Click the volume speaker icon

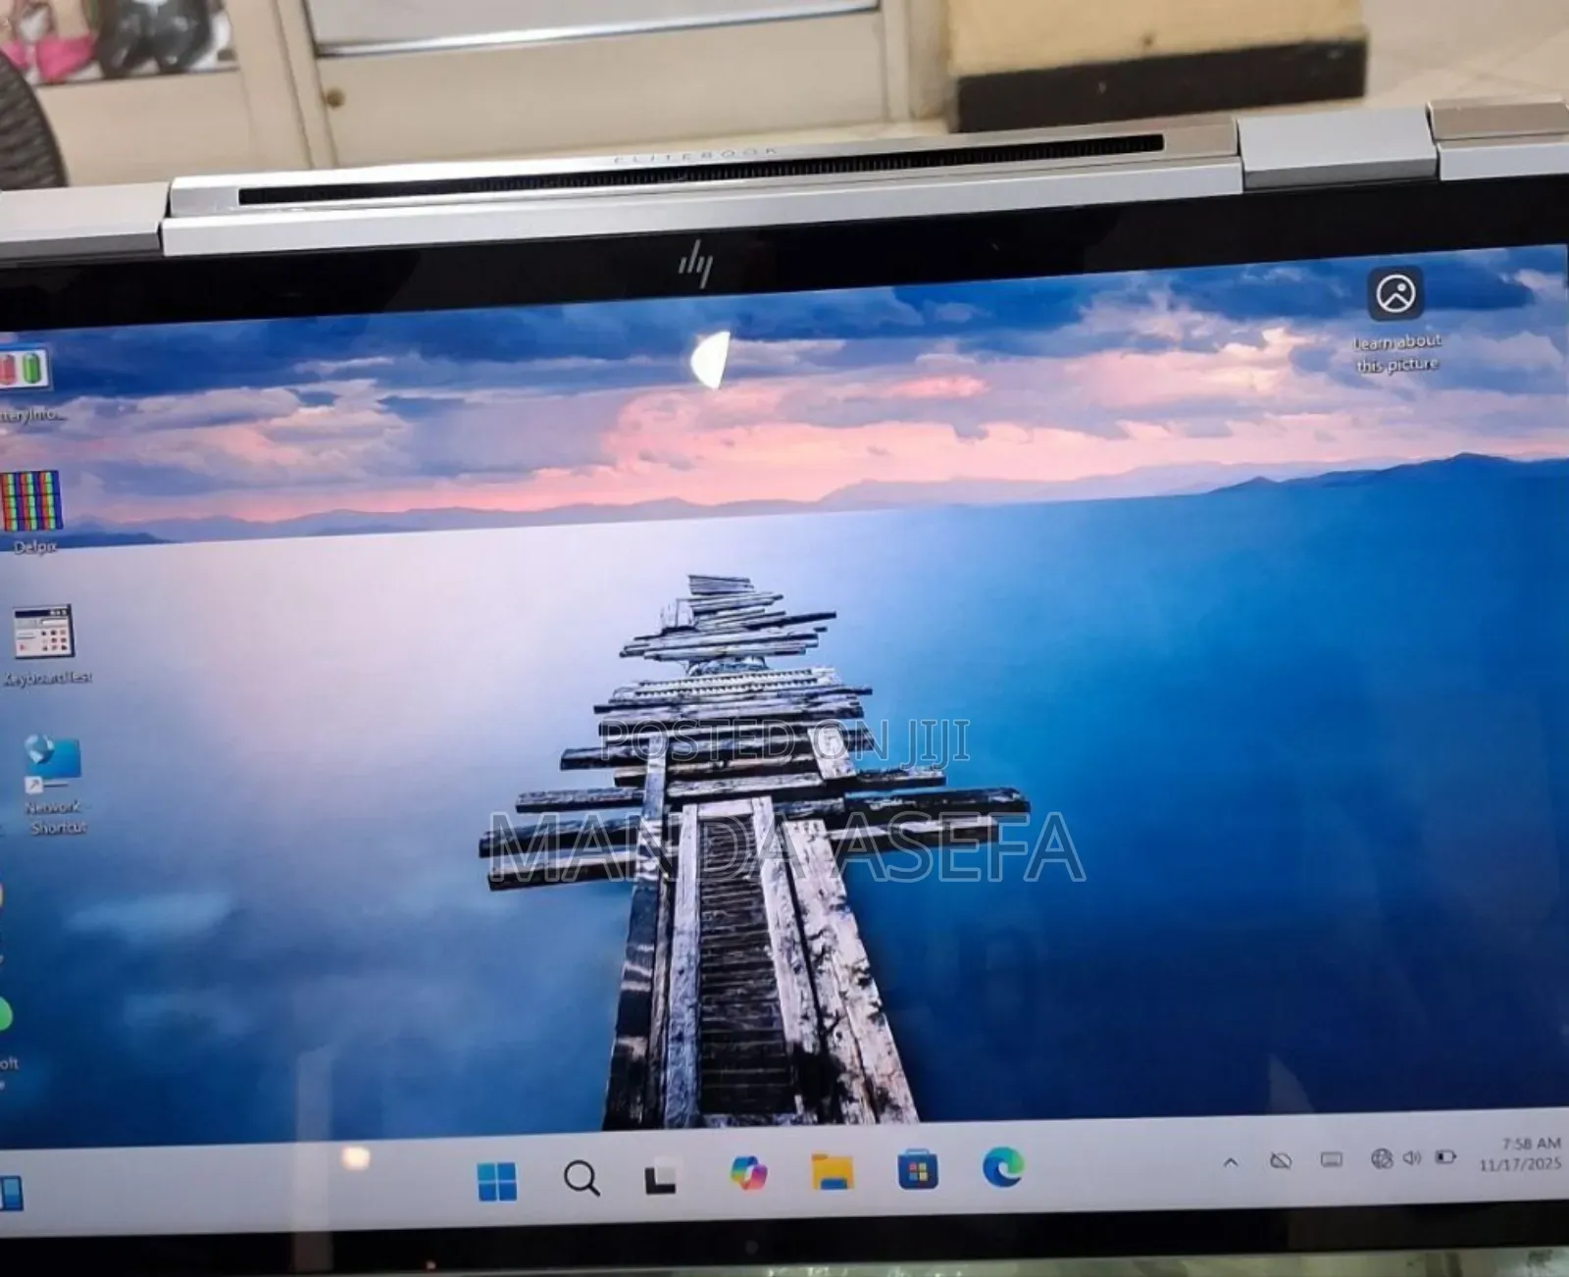[1412, 1158]
